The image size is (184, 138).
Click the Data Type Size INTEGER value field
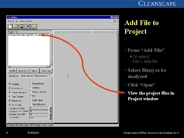click(x=39, y=111)
